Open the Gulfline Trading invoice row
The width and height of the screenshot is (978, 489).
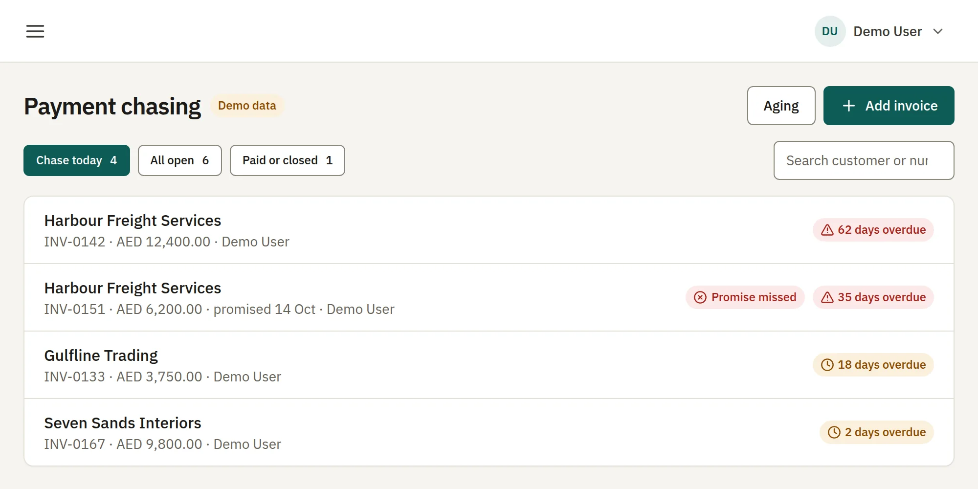coord(489,365)
